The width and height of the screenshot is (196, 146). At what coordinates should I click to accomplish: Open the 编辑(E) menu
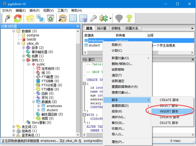point(21,11)
